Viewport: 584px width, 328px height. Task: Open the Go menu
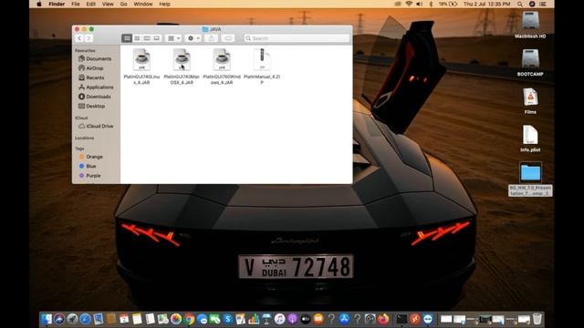click(x=124, y=4)
